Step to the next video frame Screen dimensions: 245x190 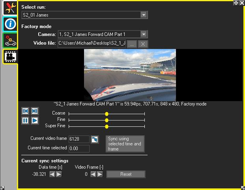35,111
